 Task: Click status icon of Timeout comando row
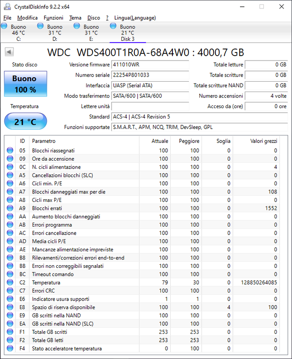10,274
